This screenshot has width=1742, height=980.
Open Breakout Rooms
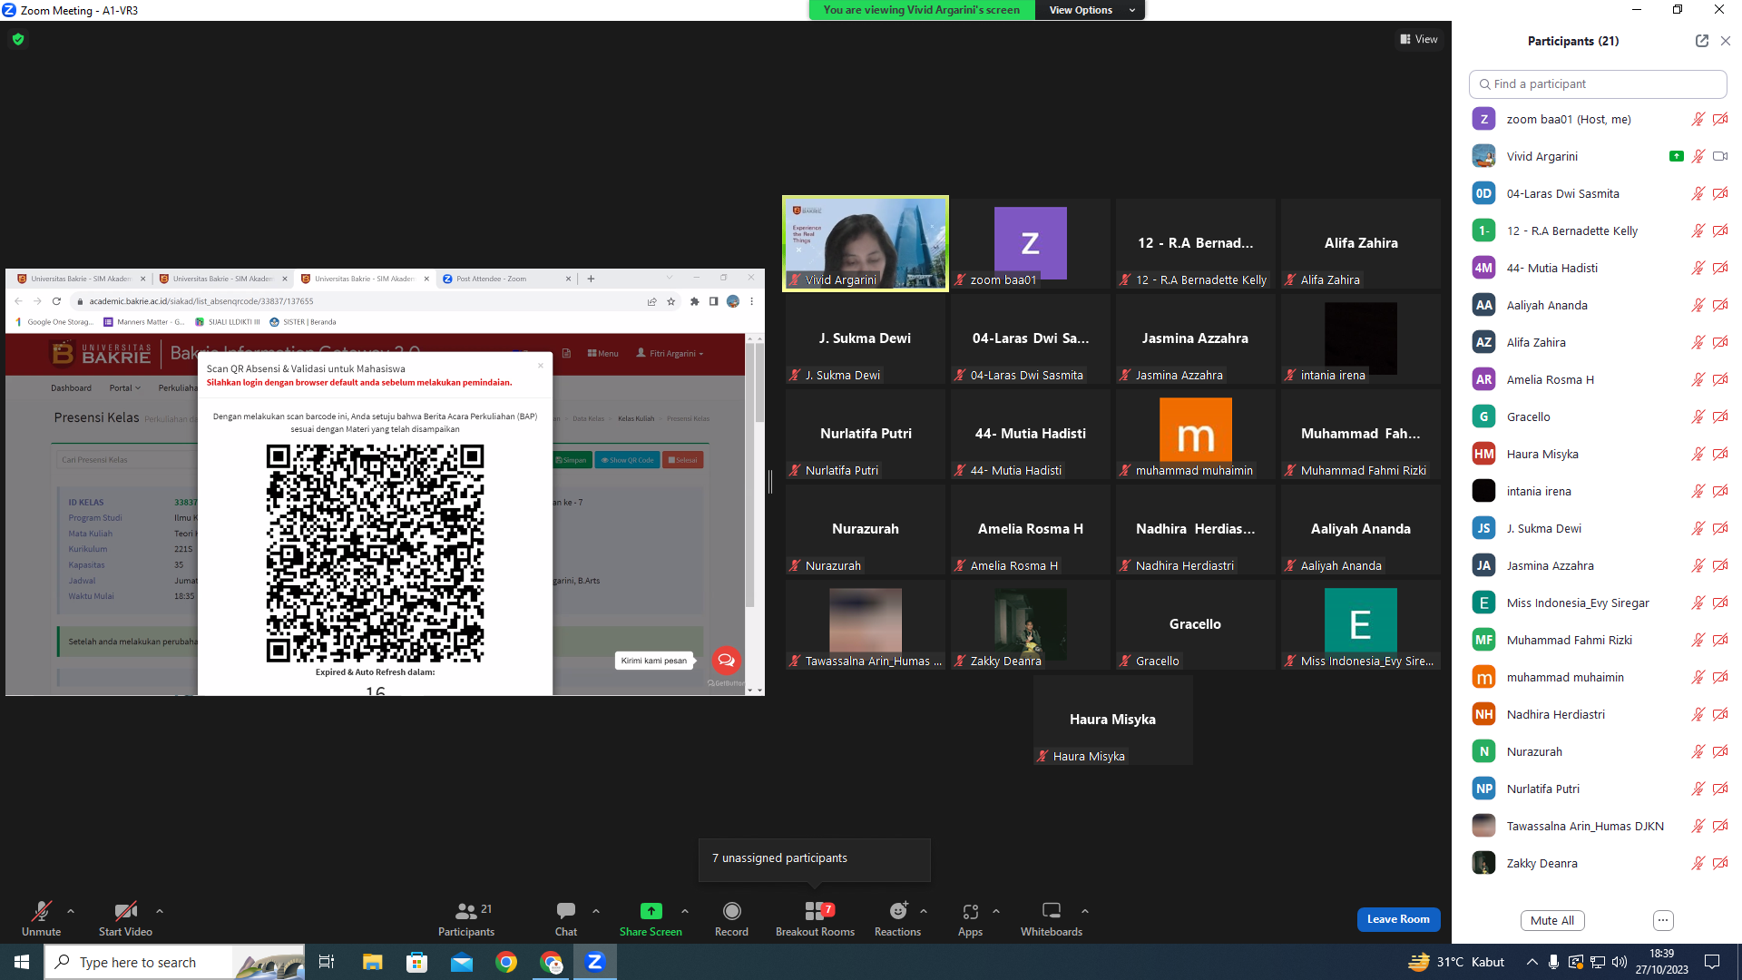(815, 918)
